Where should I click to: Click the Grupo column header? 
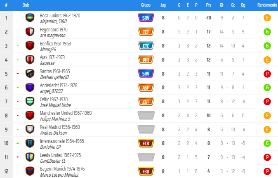[146, 5]
